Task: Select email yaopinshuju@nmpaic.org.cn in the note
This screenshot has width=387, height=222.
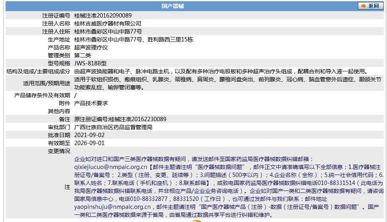Action: coord(112,207)
